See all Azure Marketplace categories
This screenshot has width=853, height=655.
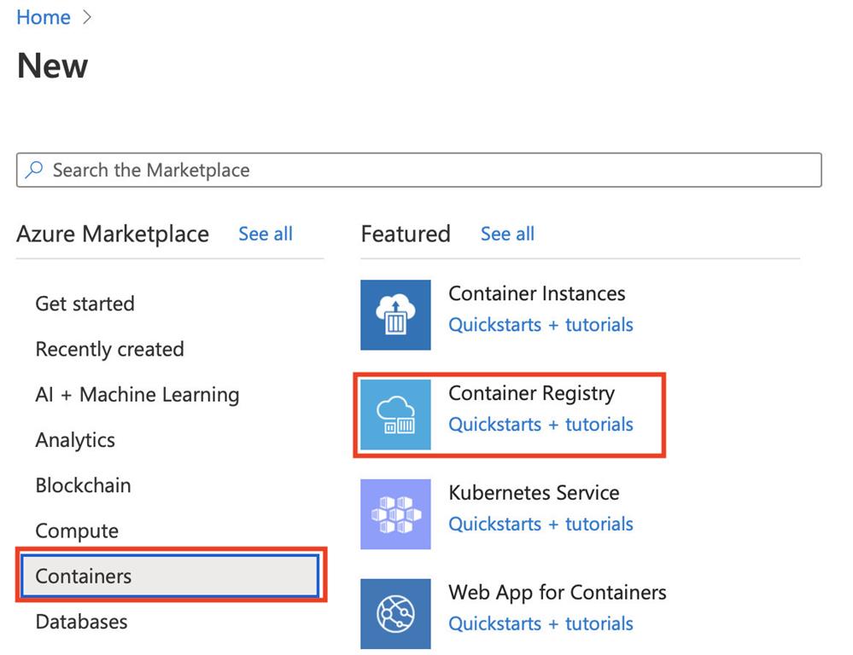[265, 234]
